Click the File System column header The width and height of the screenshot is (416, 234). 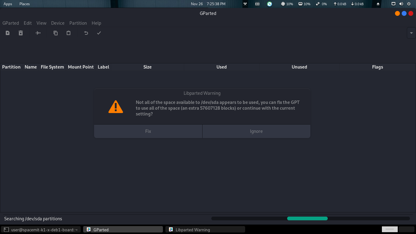(52, 67)
